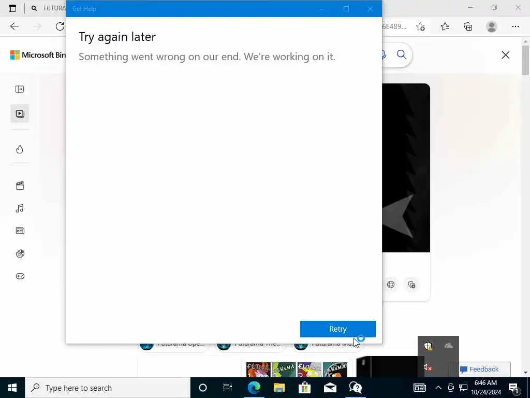Open Task View on taskbar
The height and width of the screenshot is (398, 530).
click(228, 388)
